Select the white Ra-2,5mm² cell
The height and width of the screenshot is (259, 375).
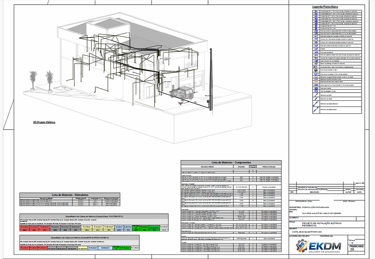click(x=164, y=227)
